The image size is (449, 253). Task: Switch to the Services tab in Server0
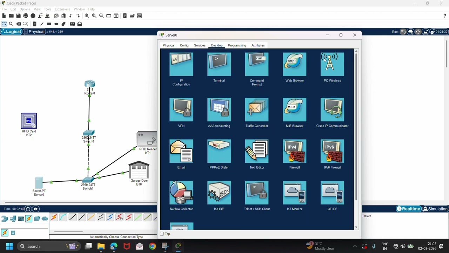coord(200,45)
